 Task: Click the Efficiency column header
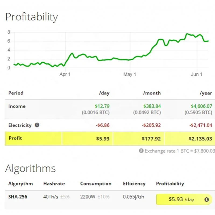[x=134, y=184]
